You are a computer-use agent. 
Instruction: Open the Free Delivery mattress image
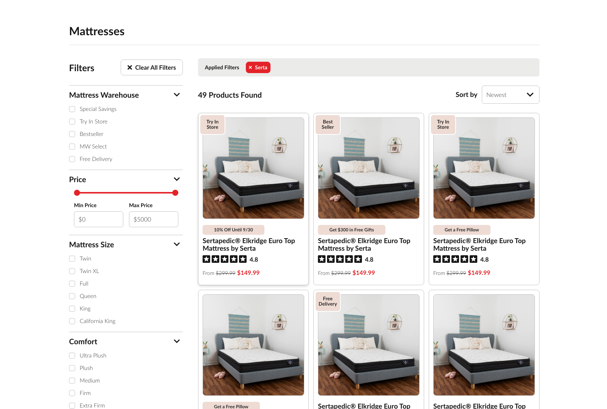pos(369,345)
